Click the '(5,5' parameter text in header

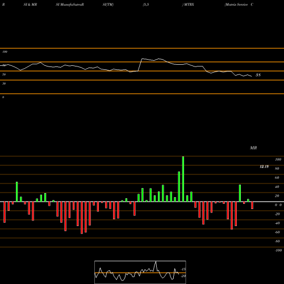pyautogui.click(x=146, y=5)
